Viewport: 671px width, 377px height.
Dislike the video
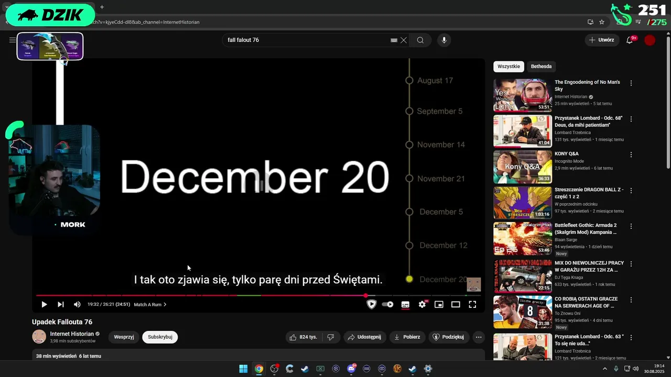[x=330, y=337]
